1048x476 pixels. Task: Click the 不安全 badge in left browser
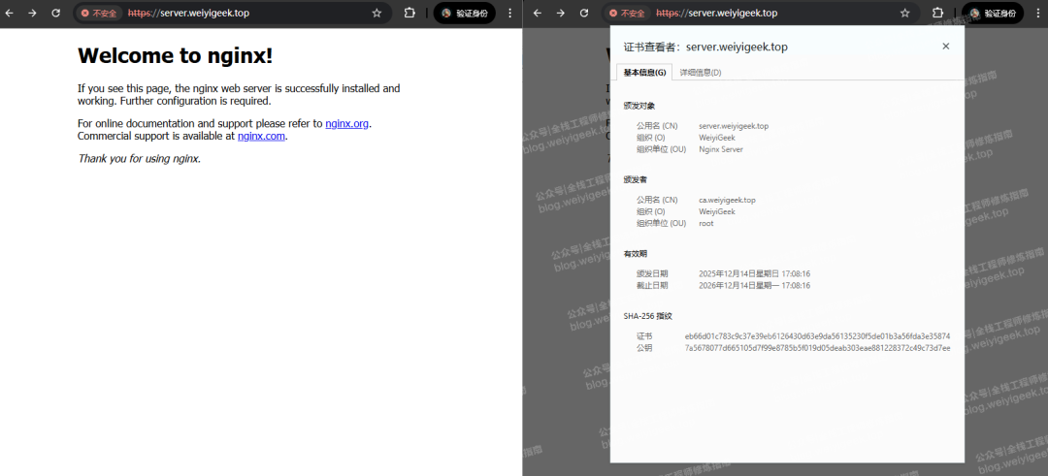tap(99, 13)
